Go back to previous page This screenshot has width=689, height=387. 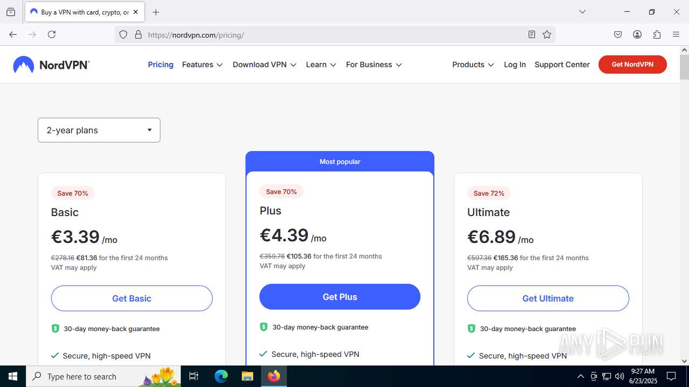pyautogui.click(x=13, y=34)
